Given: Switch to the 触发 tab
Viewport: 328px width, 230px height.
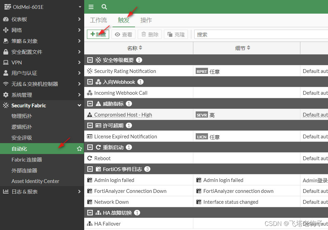Looking at the screenshot, I should pos(124,20).
